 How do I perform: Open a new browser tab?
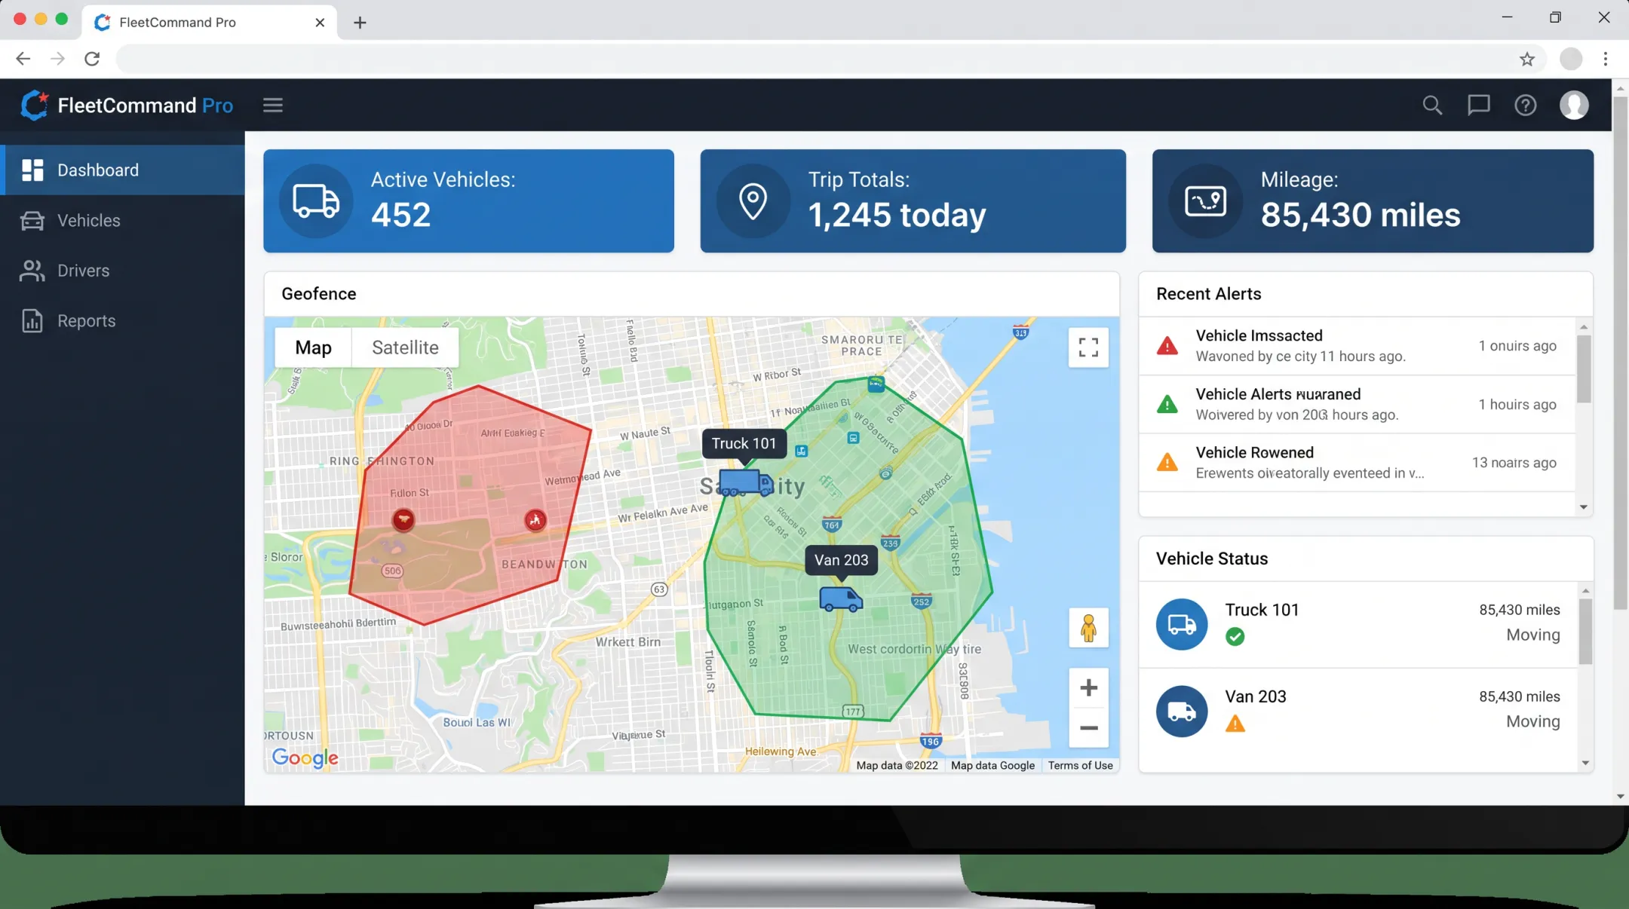(360, 23)
